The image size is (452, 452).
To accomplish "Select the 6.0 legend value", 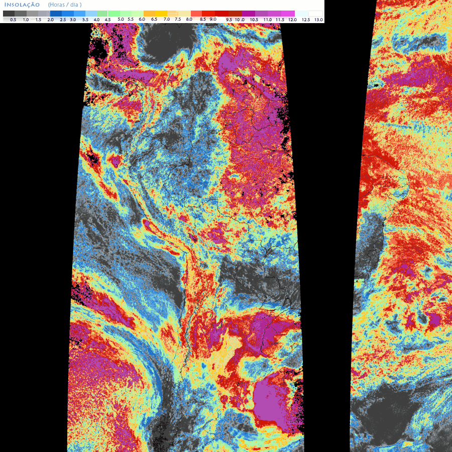I will [142, 19].
